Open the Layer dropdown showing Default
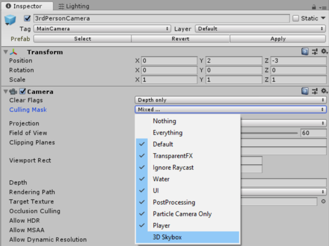This screenshot has height=246, width=329. coord(260,29)
